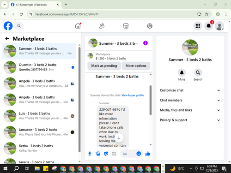Open the Groups icon in the top bar
This screenshot has width=231, height=173.
(150, 26)
